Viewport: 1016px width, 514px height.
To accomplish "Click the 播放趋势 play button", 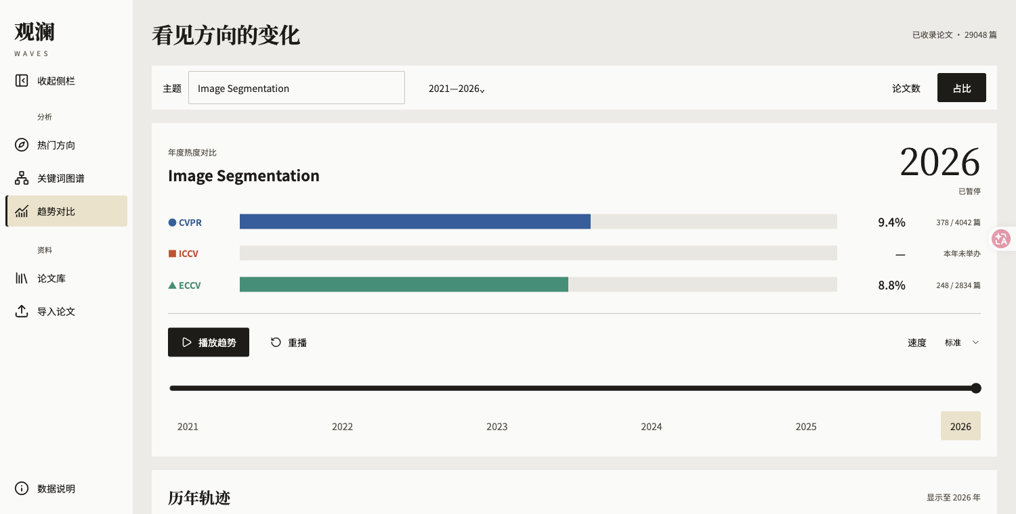I will (x=209, y=342).
